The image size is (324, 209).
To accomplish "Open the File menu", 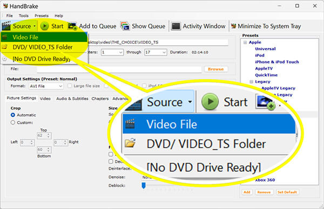I will pos(10,16).
